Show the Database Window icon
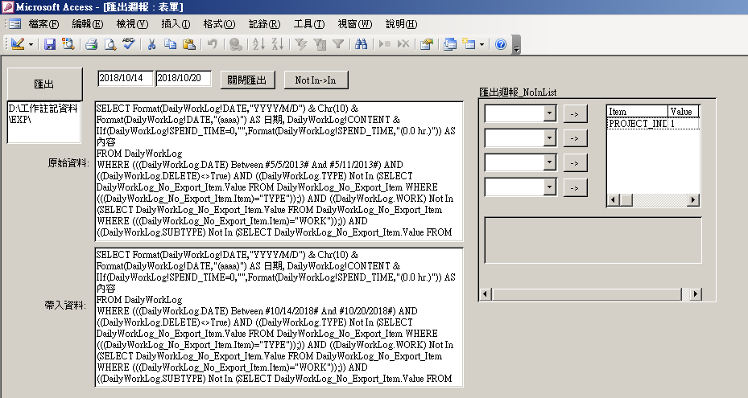 pos(450,44)
